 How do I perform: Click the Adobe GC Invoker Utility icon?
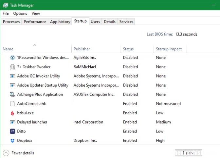(x=12, y=76)
